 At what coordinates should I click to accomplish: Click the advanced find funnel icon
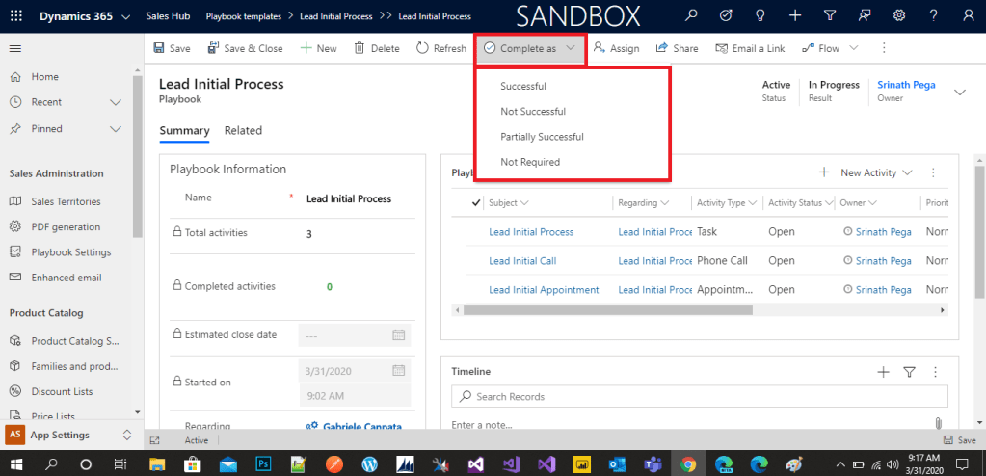(830, 16)
